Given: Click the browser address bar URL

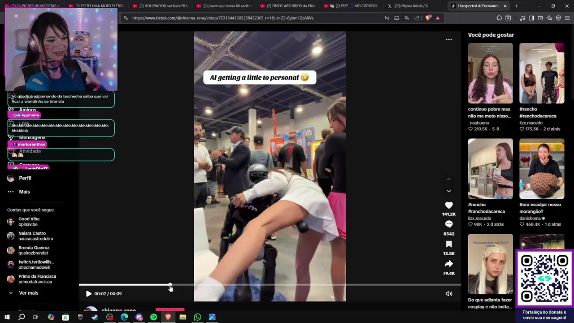Looking at the screenshot, I should (223, 18).
